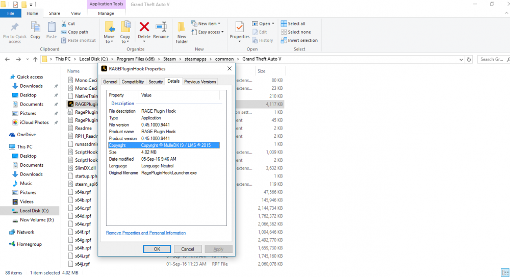Switch to details view icon in status bar
510x277 pixels.
(505, 272)
